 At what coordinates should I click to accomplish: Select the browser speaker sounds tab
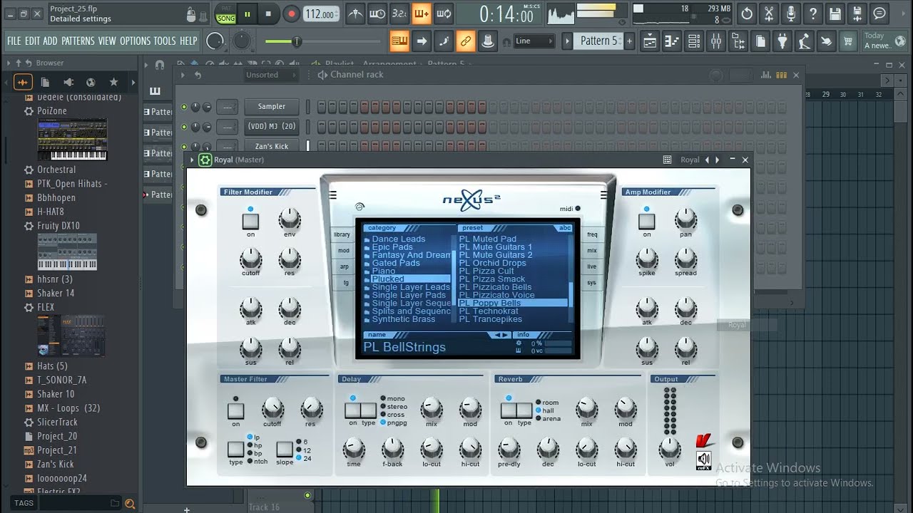pyautogui.click(x=68, y=82)
